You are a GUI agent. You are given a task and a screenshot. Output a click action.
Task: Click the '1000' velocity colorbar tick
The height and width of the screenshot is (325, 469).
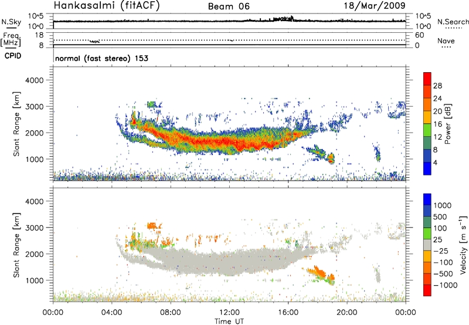click(x=442, y=205)
